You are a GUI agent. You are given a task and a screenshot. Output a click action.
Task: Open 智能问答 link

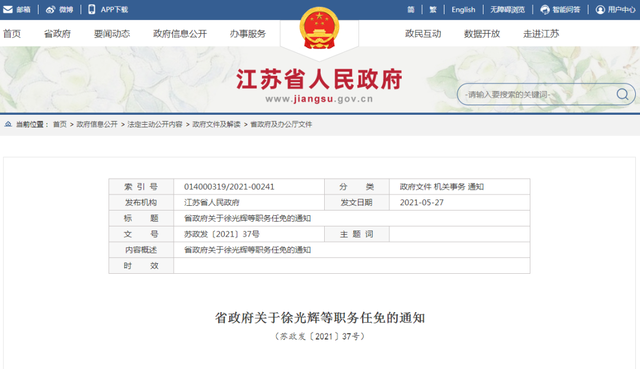click(x=566, y=9)
